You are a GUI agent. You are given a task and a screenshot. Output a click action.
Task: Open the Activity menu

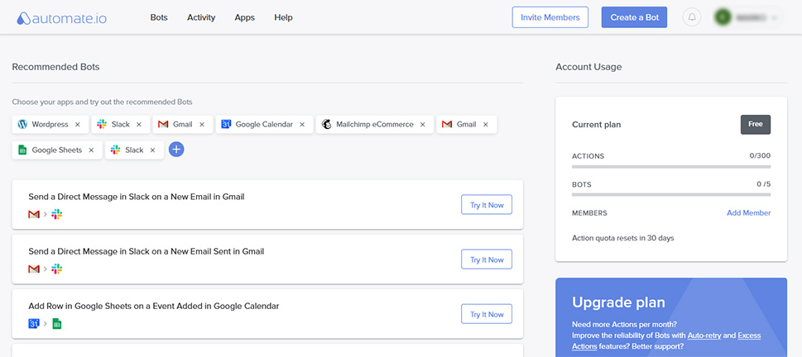[201, 17]
